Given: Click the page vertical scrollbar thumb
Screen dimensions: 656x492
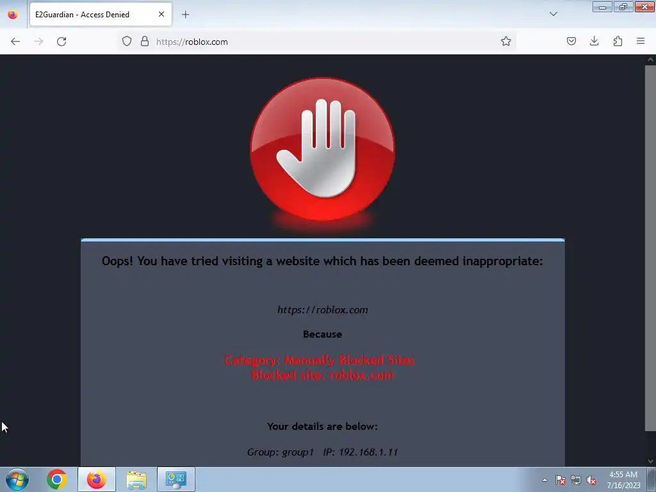Looking at the screenshot, I should click(x=650, y=248).
